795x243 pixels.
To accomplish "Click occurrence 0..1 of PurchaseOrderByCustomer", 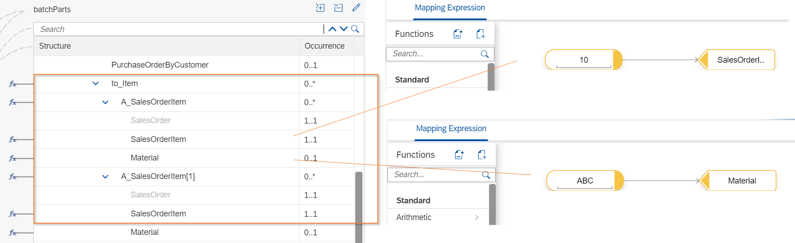I will click(310, 65).
